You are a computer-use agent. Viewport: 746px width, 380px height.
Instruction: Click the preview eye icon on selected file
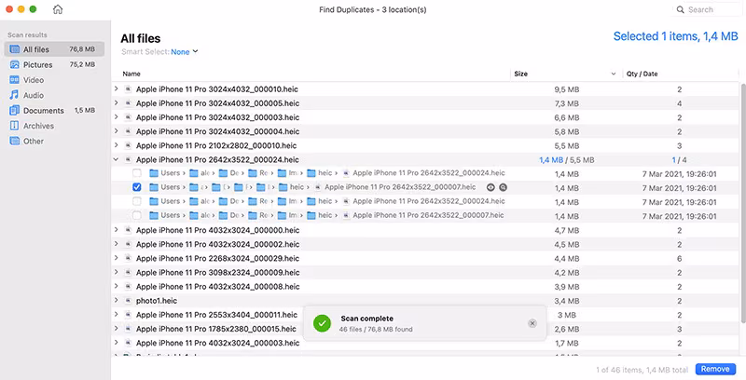[490, 187]
